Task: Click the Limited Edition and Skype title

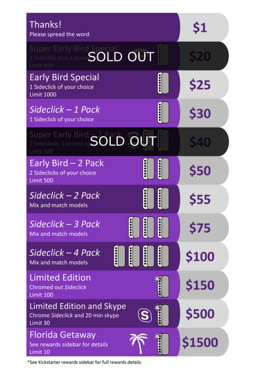Action: coord(78,307)
